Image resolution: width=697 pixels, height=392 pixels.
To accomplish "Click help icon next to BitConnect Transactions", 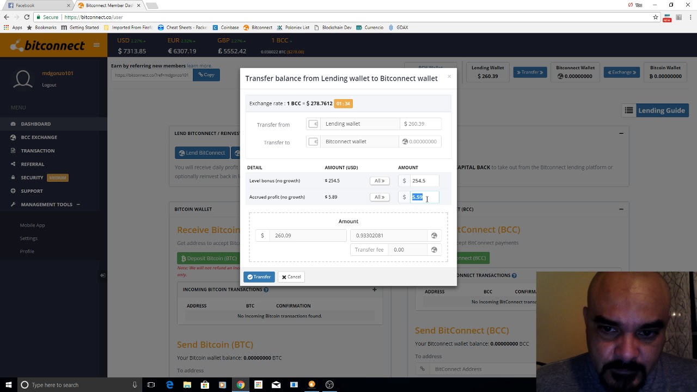I will [514, 275].
